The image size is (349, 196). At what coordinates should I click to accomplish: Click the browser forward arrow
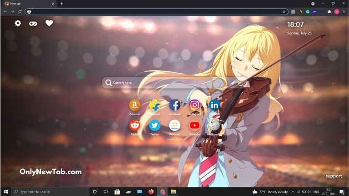coord(13,11)
